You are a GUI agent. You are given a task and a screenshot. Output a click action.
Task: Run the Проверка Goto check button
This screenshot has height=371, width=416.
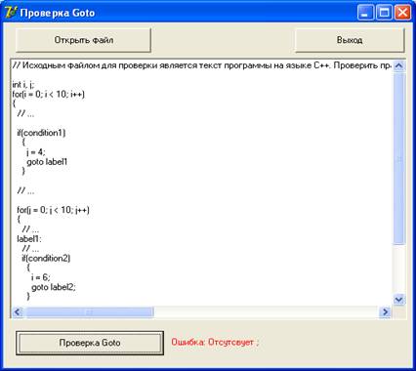[x=90, y=343]
